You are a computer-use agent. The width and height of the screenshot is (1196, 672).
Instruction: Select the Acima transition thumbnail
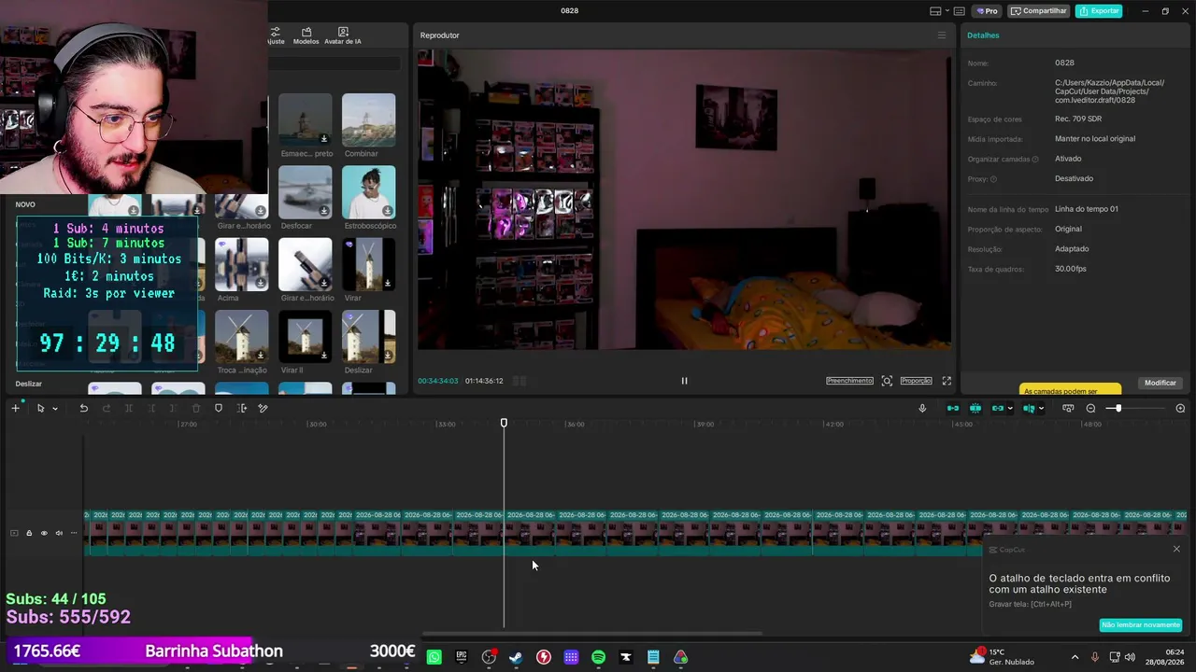pyautogui.click(x=241, y=264)
